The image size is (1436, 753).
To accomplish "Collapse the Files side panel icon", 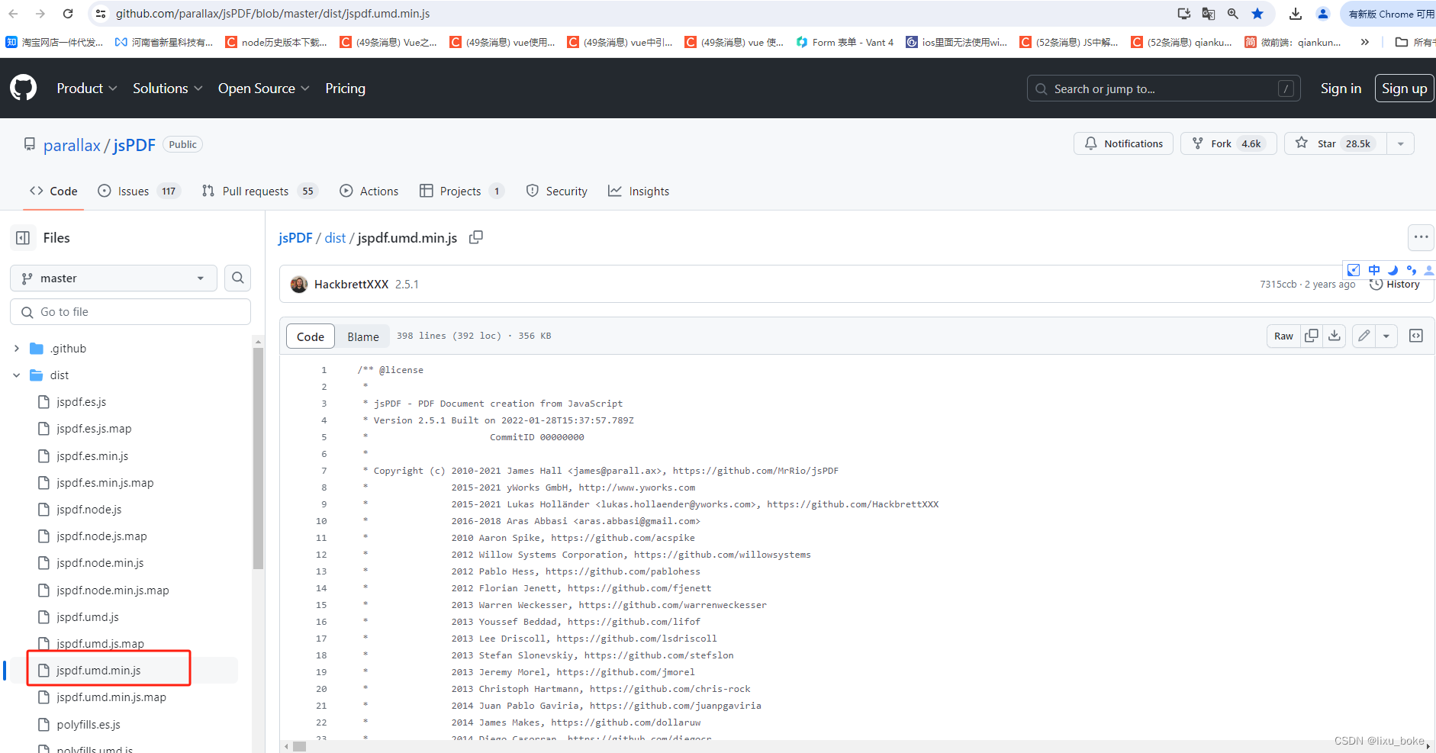I will coord(23,238).
